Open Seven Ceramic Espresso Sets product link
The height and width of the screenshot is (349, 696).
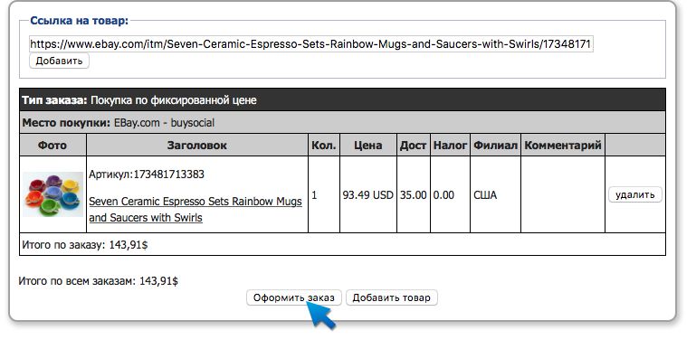pos(195,210)
